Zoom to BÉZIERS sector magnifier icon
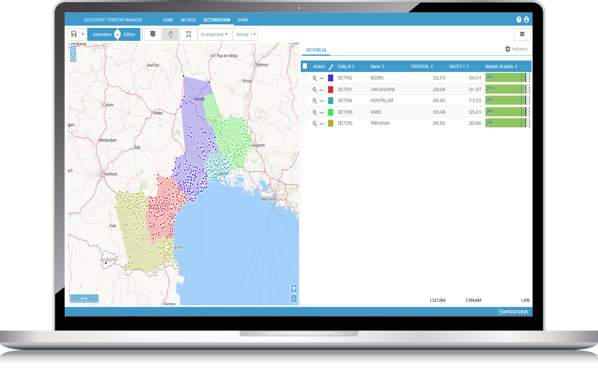 (315, 78)
